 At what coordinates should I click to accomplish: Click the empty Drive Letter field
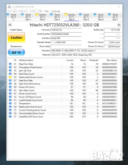(66, 46)
